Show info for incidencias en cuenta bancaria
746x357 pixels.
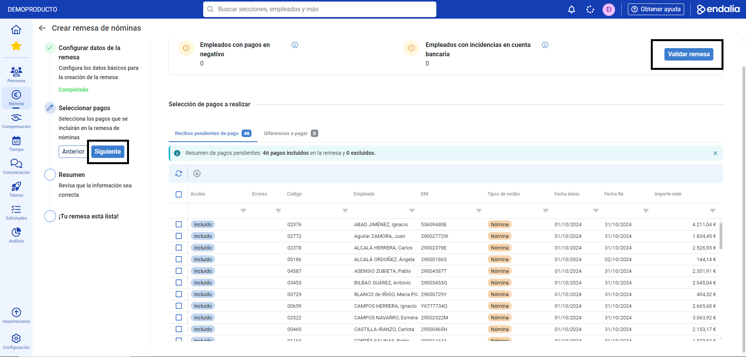545,45
